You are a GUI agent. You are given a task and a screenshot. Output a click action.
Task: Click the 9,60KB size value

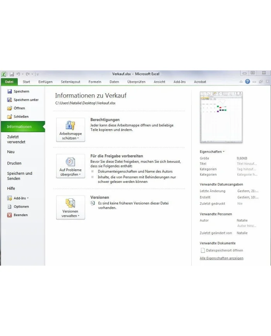point(242,159)
